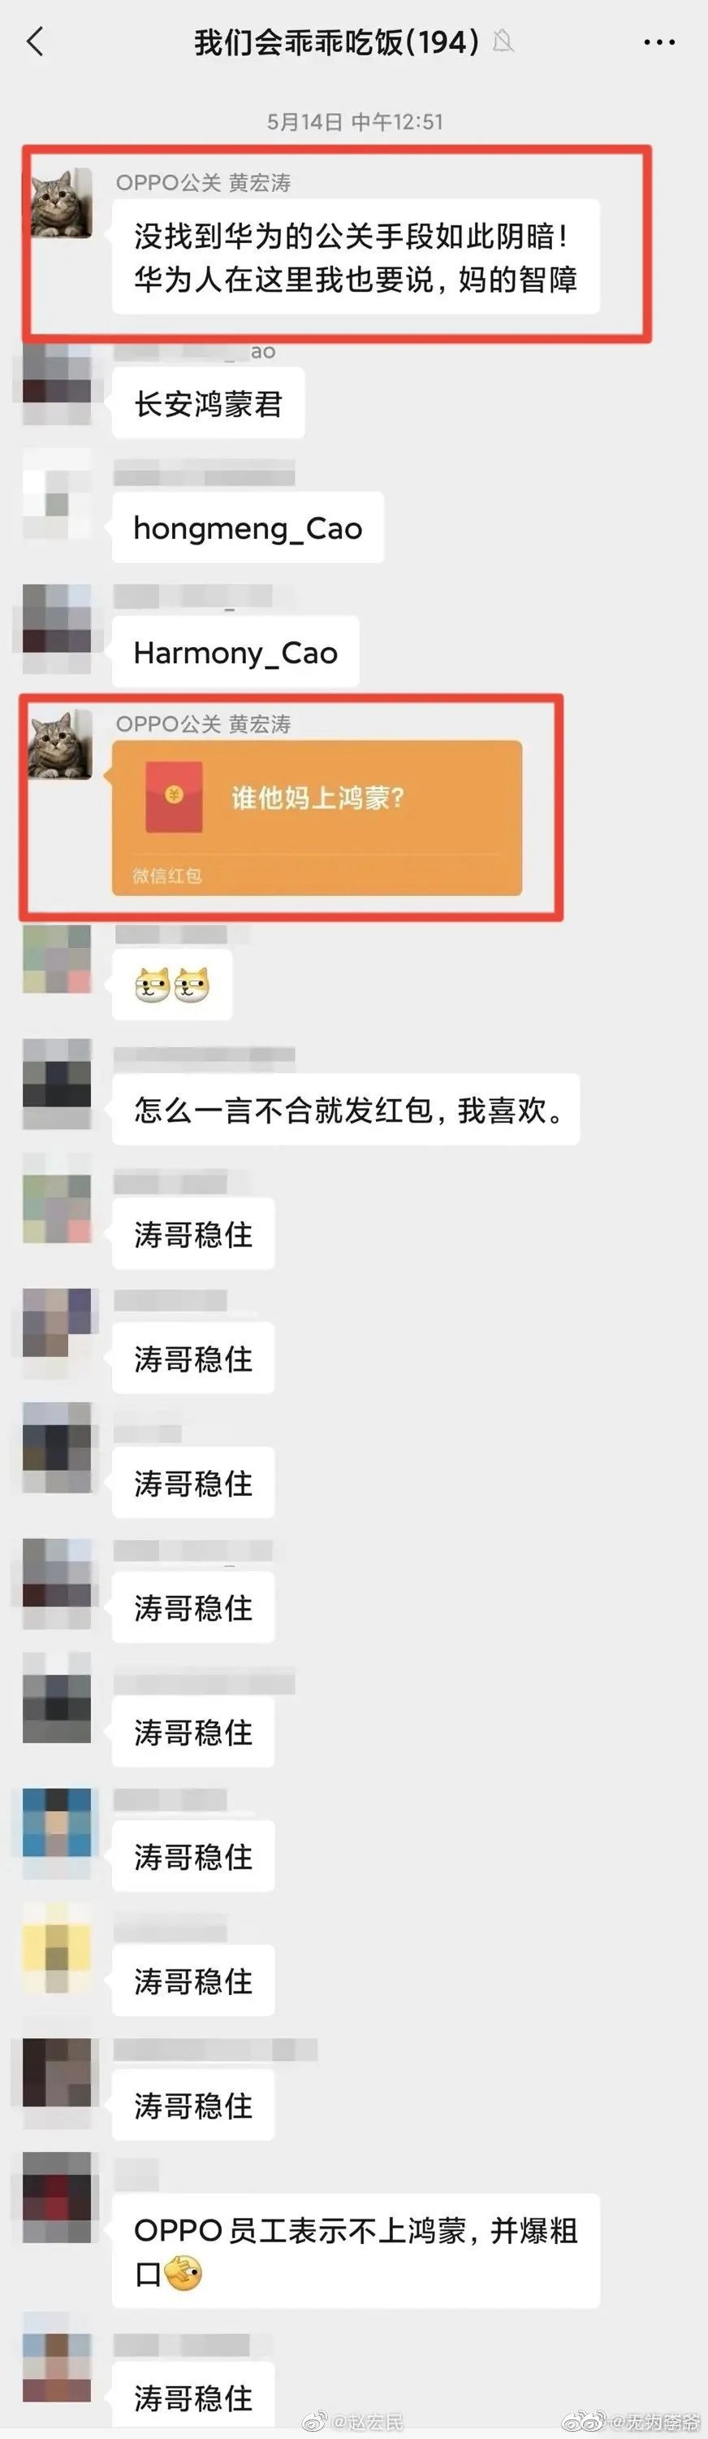The image size is (708, 2439).
Task: Open the cat avatar on first message
Action: [59, 203]
